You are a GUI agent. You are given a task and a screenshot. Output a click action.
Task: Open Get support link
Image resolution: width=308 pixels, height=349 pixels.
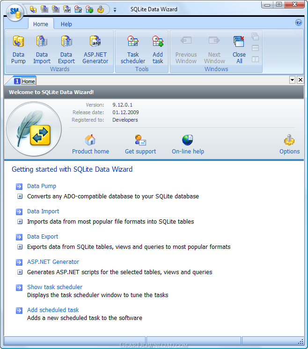(140, 152)
